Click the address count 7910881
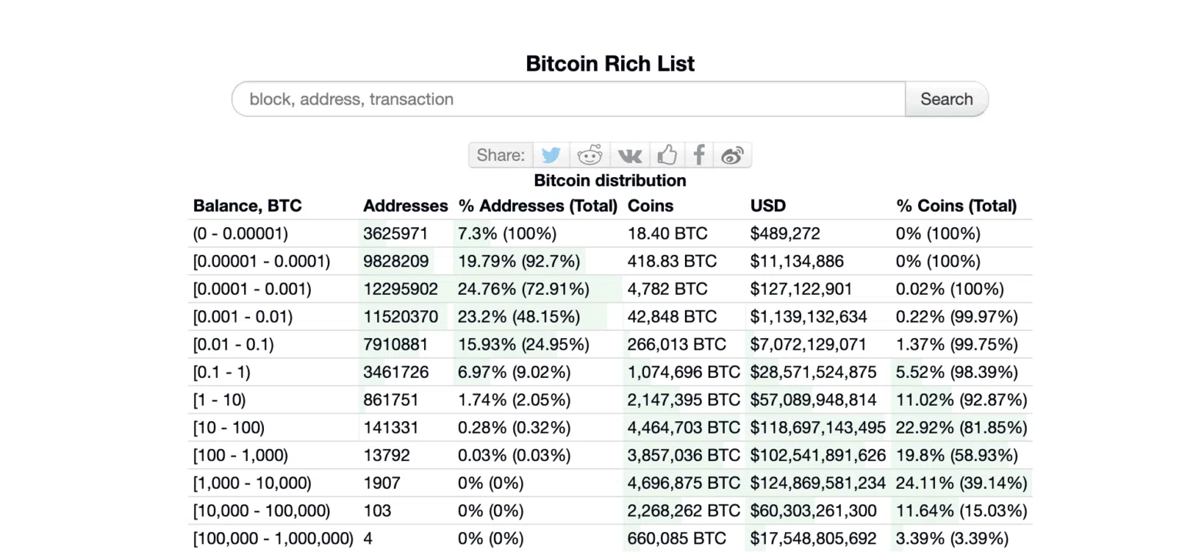The height and width of the screenshot is (552, 1182). click(396, 344)
